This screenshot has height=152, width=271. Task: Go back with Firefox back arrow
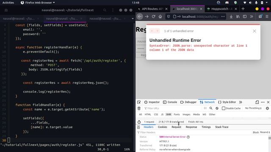(140, 16)
